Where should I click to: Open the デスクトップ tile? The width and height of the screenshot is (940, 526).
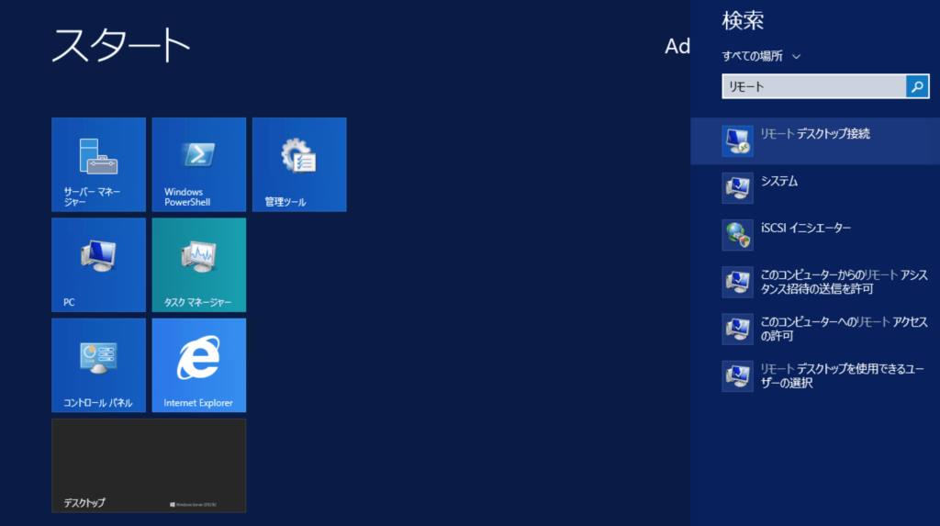[x=149, y=465]
